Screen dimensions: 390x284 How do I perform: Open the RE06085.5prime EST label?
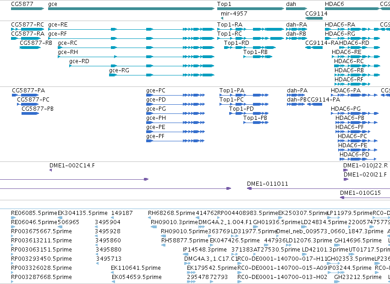click(34, 213)
